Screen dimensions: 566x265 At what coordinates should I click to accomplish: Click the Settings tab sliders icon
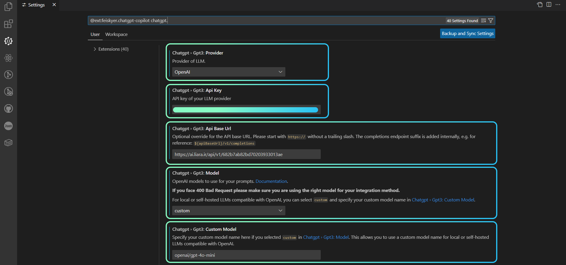(24, 5)
